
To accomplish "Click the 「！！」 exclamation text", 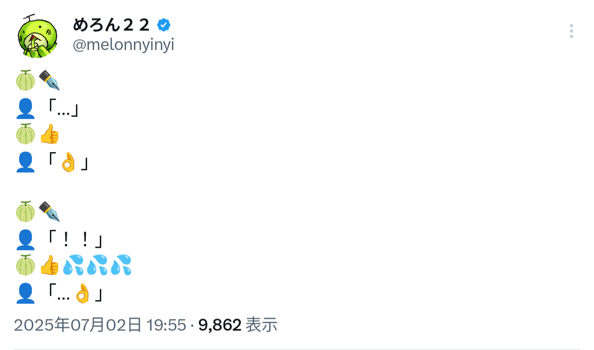I will coord(75,240).
